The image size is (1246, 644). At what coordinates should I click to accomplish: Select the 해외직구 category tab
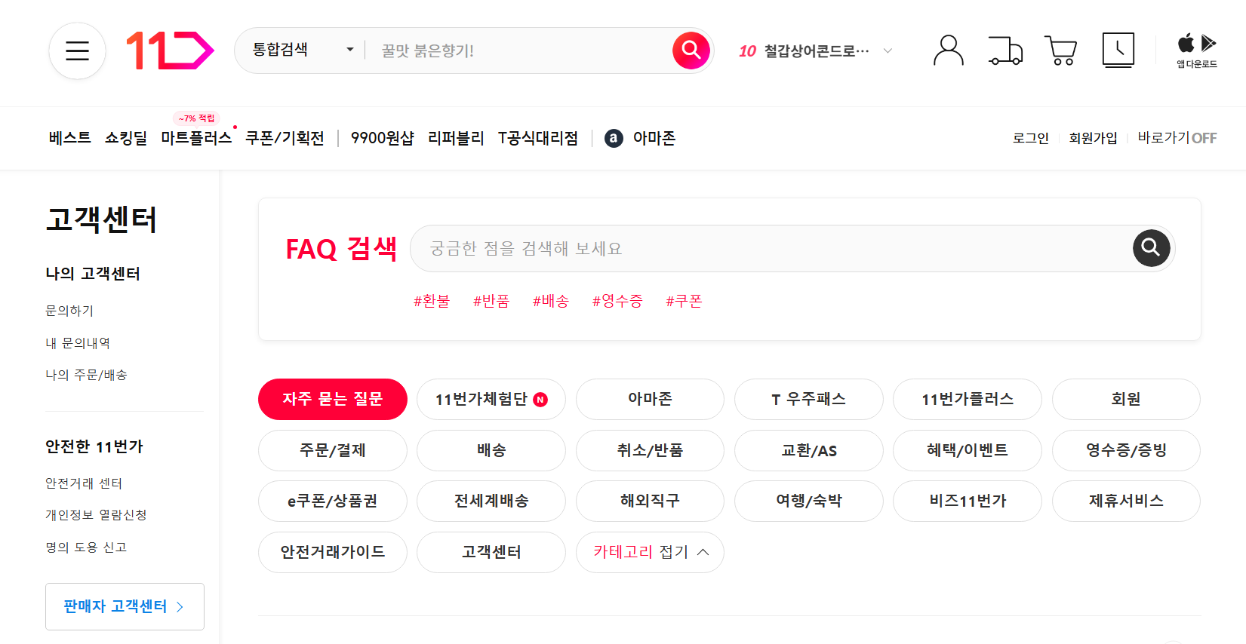click(650, 501)
